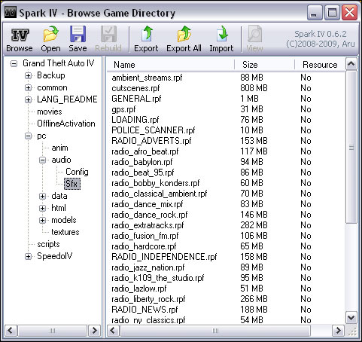The width and height of the screenshot is (362, 342).
Task: Click file list horizontal scroll right arrow
Action: 338,330
